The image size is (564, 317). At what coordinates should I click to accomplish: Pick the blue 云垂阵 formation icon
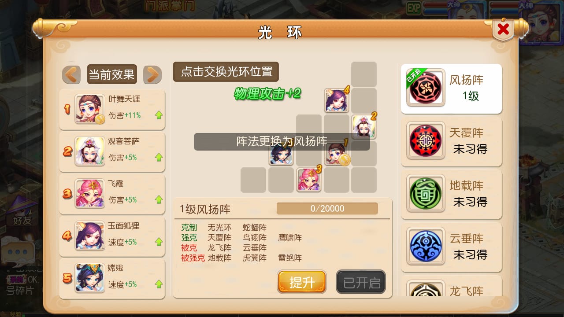click(425, 246)
